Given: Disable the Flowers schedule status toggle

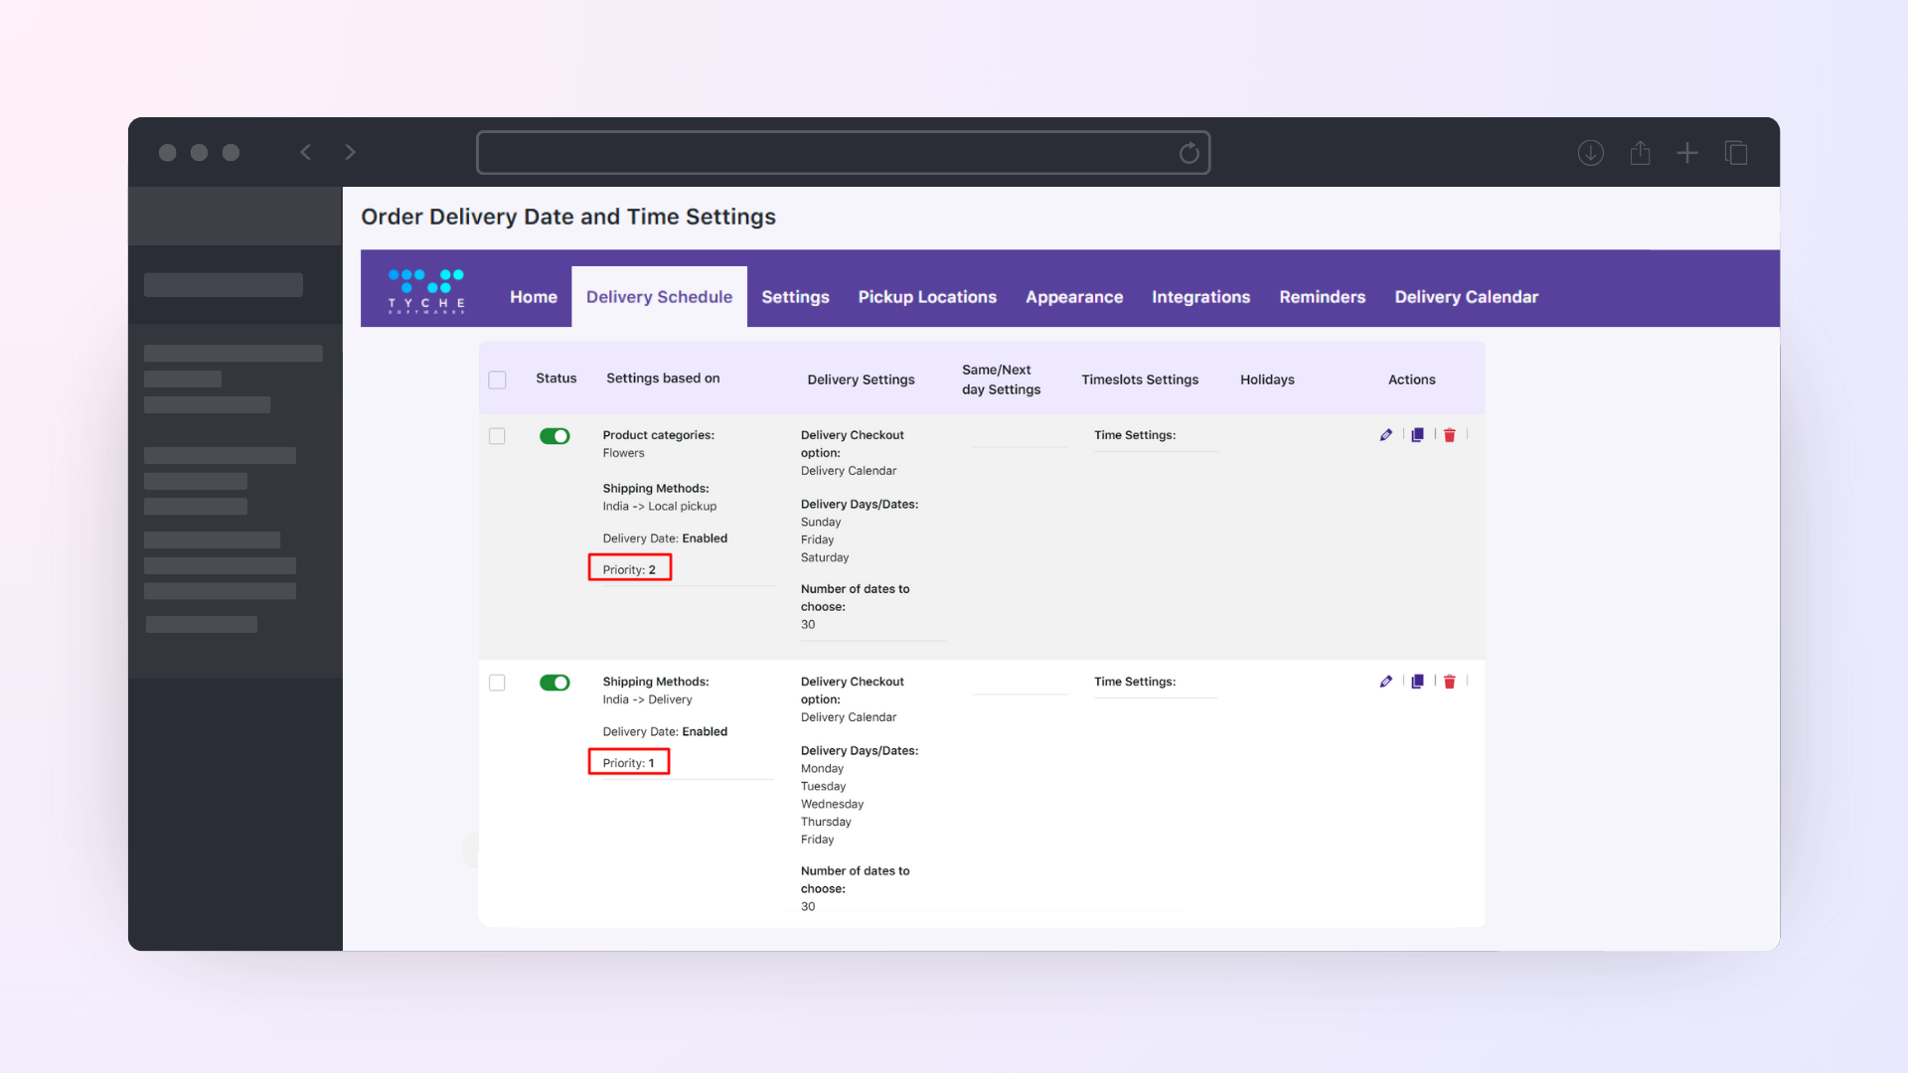Looking at the screenshot, I should coord(555,436).
